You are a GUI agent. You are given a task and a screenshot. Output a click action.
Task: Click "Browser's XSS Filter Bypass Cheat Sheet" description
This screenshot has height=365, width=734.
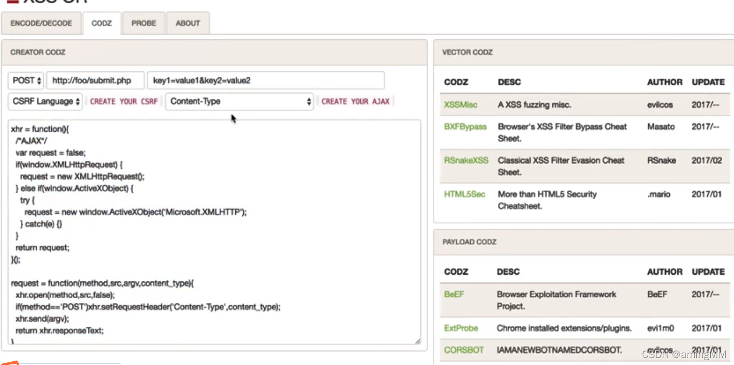pos(562,132)
